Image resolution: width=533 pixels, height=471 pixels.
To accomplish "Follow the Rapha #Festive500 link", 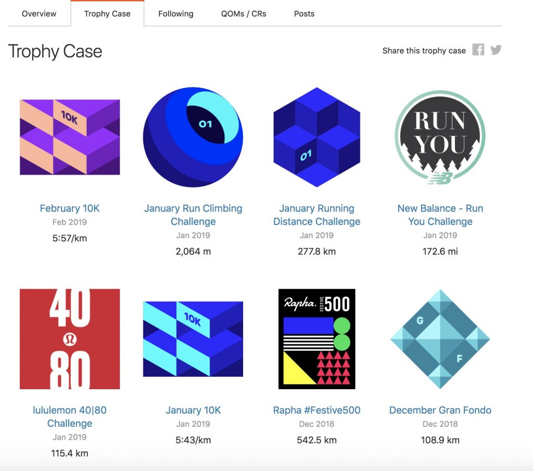I will click(317, 410).
